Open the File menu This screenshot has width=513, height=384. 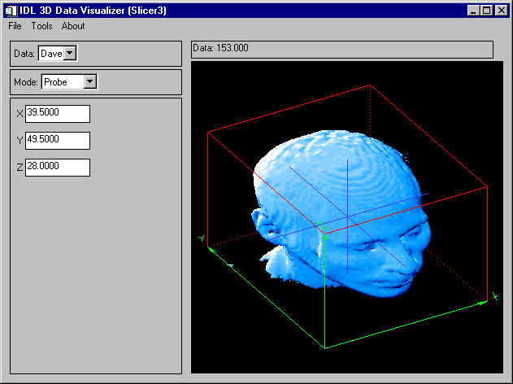[15, 26]
